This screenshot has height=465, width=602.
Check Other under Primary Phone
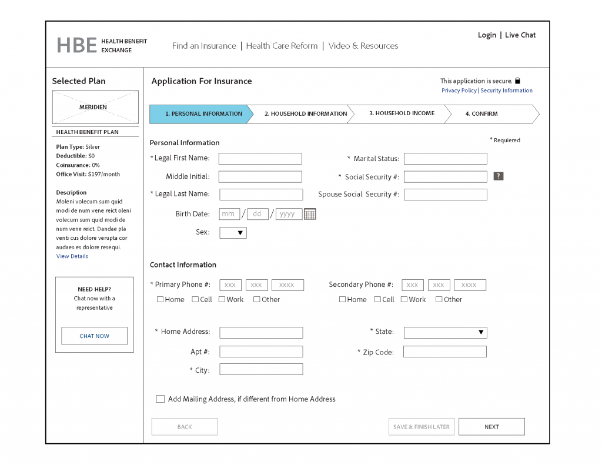click(x=256, y=299)
